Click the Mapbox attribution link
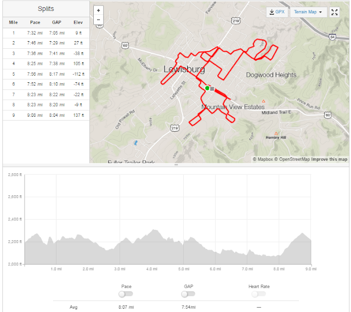This screenshot has height=312, width=351. click(x=263, y=159)
